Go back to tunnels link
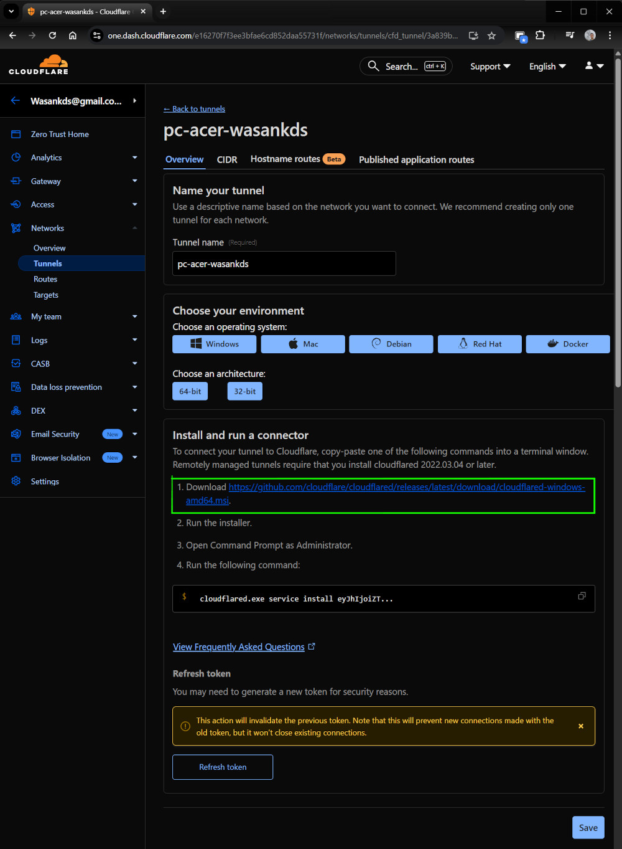This screenshot has height=849, width=622. (194, 109)
